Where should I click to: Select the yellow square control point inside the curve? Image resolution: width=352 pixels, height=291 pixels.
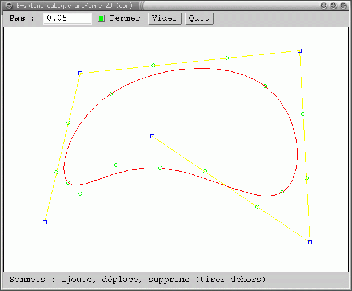pos(152,136)
